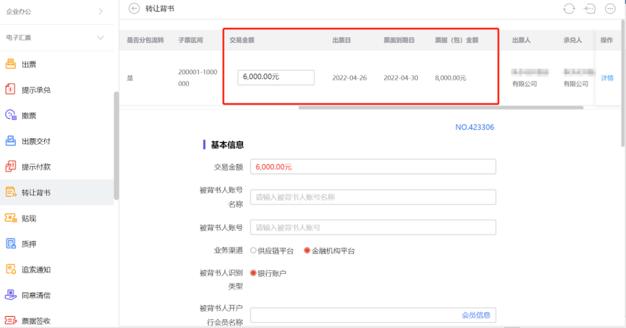Click the back arrow beside 转让背书 title
Screen dimensions: 626x328
(134, 9)
